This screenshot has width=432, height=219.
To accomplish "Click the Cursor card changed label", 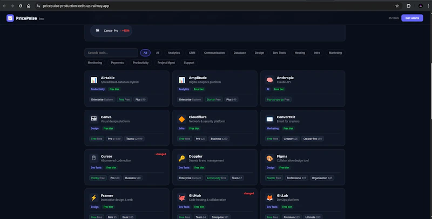I will coord(160,154).
